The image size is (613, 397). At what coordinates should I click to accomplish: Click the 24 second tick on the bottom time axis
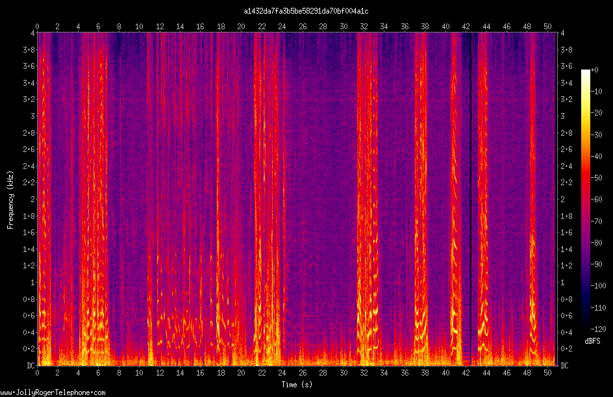pyautogui.click(x=282, y=373)
